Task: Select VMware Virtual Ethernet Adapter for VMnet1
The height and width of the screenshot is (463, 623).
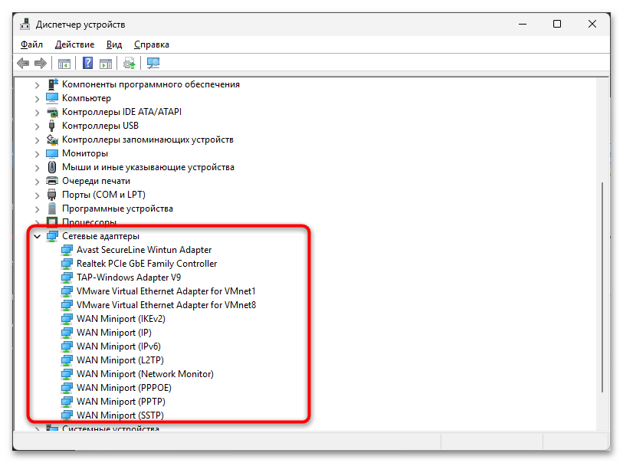Action: (166, 291)
